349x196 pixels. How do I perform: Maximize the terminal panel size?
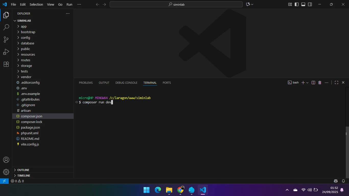[336, 83]
